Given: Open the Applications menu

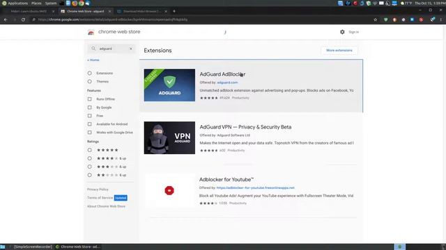Looking at the screenshot, I should coord(15,3).
